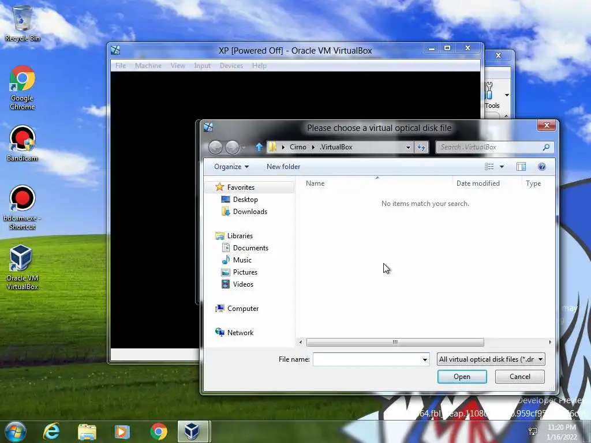
Task: Select Downloads in the navigation pane
Action: (249, 212)
